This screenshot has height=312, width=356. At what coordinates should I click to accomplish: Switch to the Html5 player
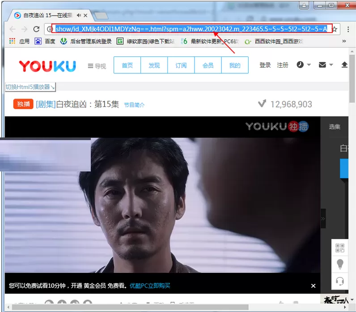pyautogui.click(x=30, y=87)
